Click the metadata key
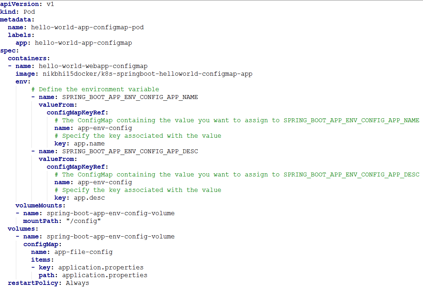Viewport: 423px width, 287px height. click(16, 20)
